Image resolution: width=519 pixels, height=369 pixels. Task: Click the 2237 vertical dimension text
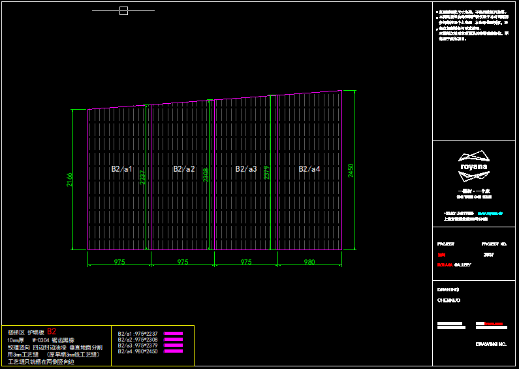pos(142,177)
